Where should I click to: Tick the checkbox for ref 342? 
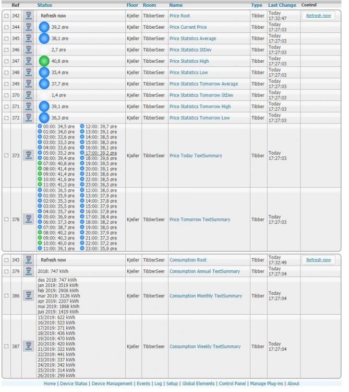pyautogui.click(x=6, y=16)
